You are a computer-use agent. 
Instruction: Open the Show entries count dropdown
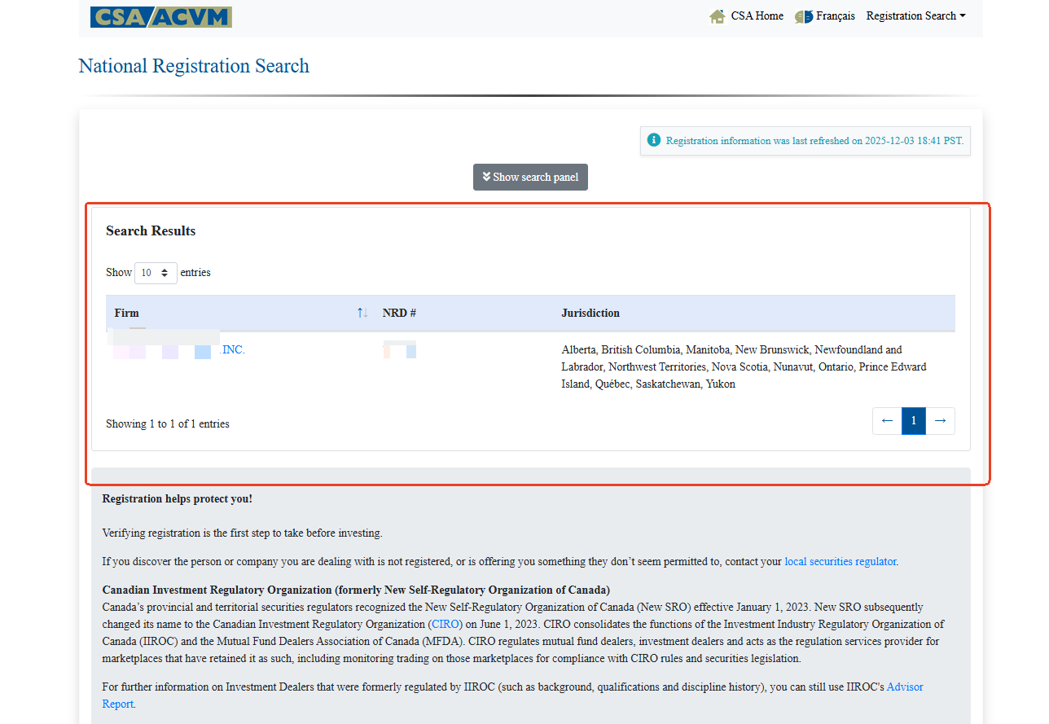156,273
